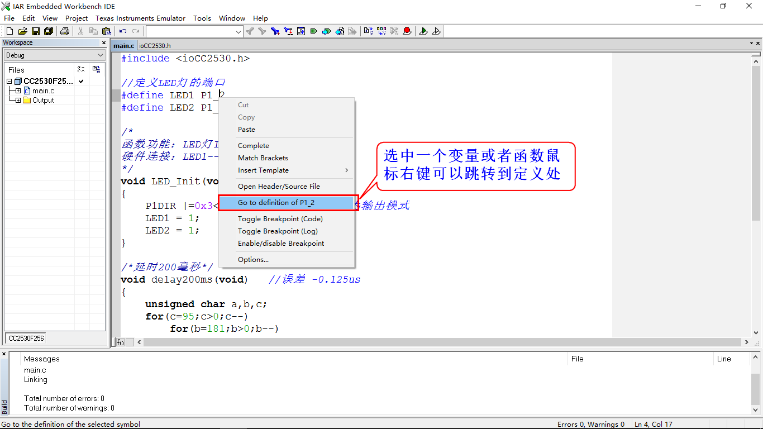The width and height of the screenshot is (763, 429).
Task: Select the CC2530F256 workspace tab
Action: coord(26,339)
